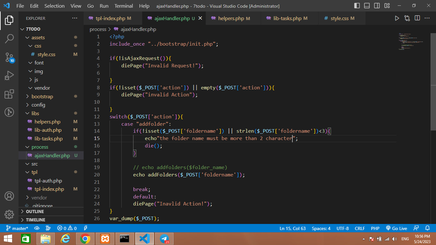Switch to the style.css tab
Image resolution: width=436 pixels, height=245 pixels.
(342, 18)
